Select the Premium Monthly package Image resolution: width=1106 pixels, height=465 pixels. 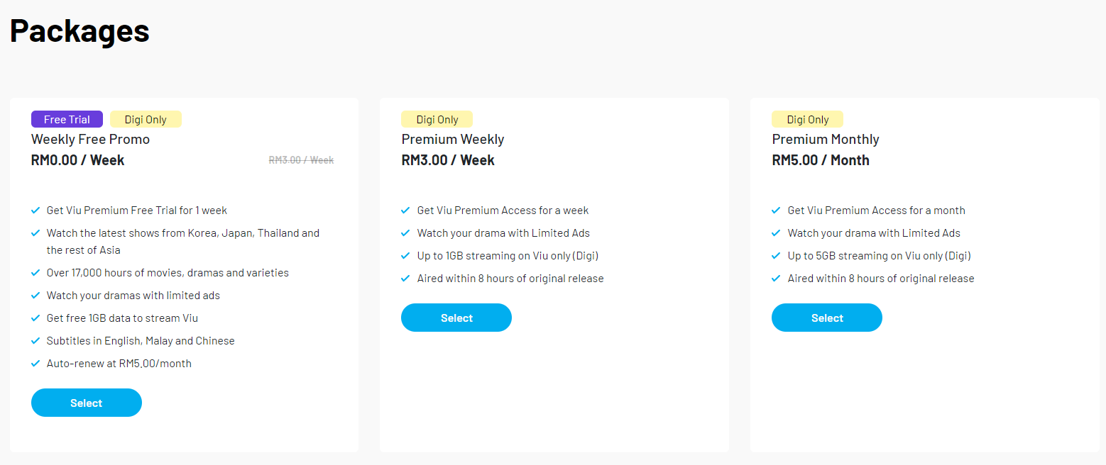[827, 318]
